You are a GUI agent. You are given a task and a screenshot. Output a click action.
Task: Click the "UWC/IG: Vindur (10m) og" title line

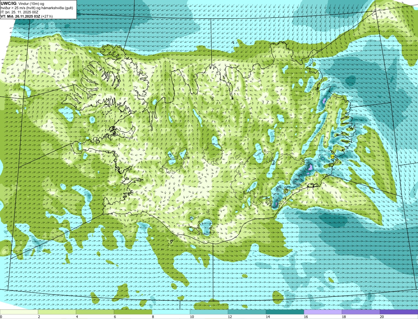coord(22,3)
